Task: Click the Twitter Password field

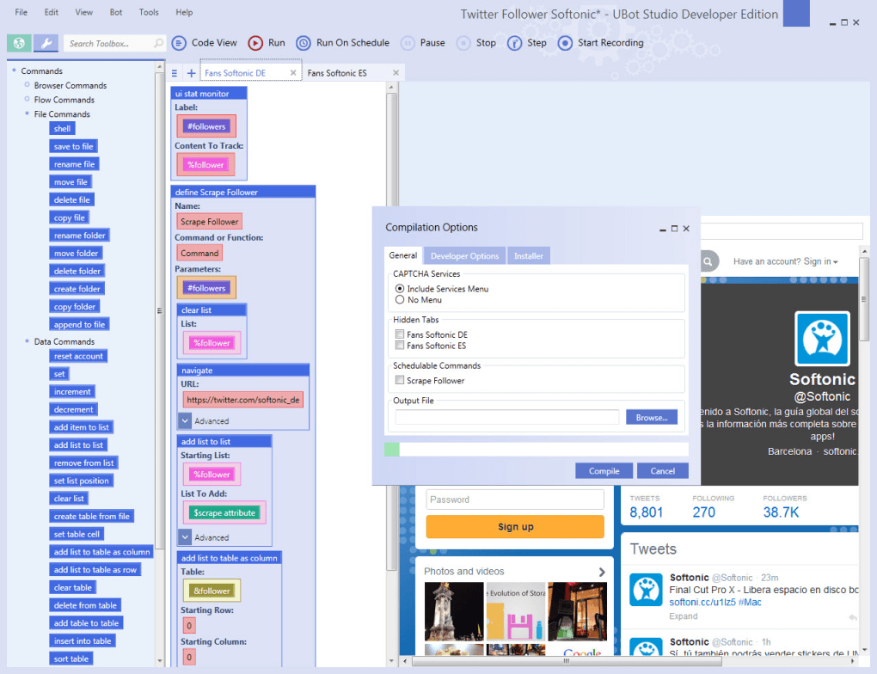Action: [x=515, y=499]
